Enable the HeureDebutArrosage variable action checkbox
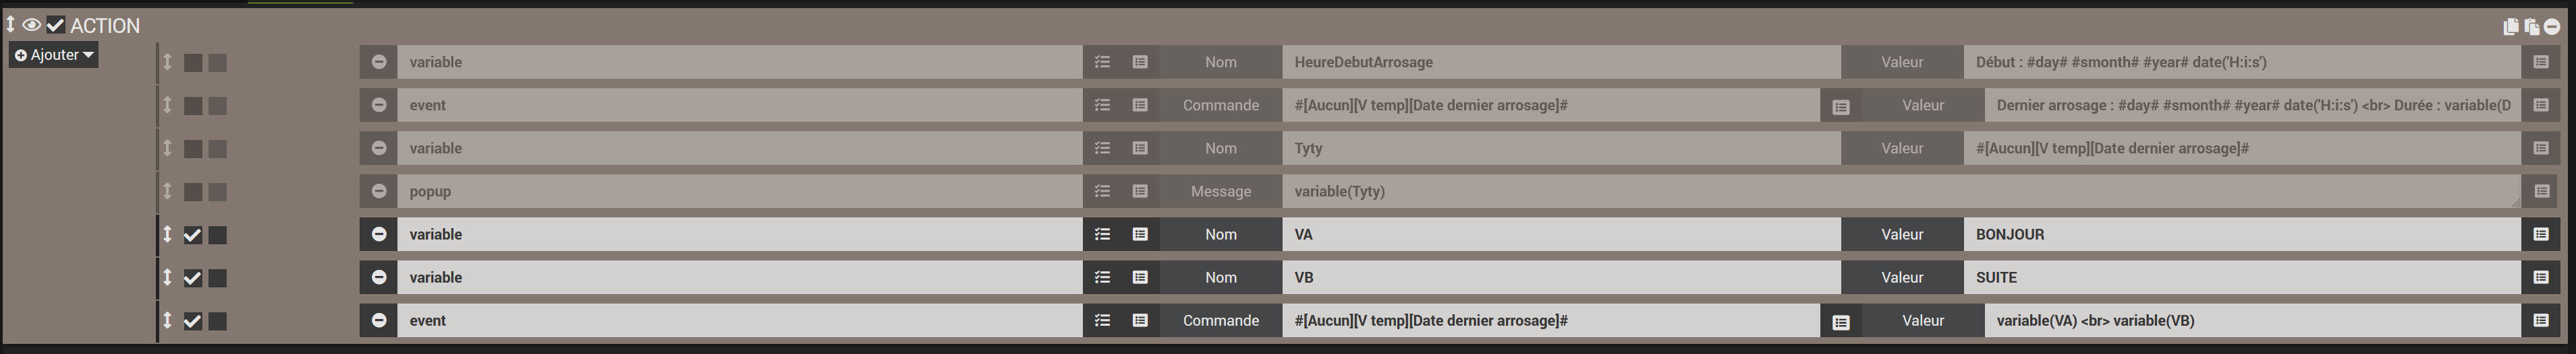Screen dimensions: 2576x354 (x=193, y=63)
